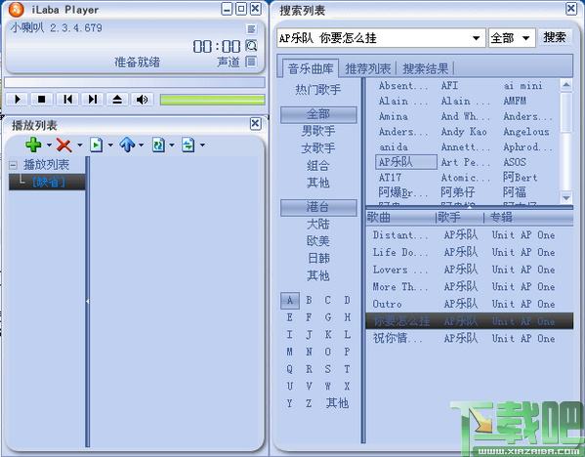Open the add icon dropdown arrow
The height and width of the screenshot is (457, 585).
[49, 145]
